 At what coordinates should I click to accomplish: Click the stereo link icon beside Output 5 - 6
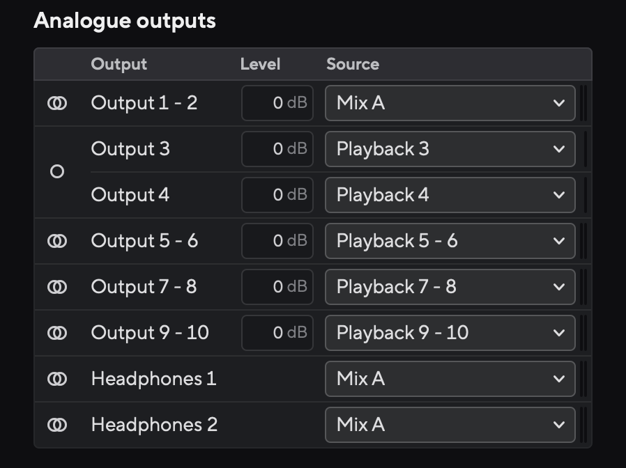pos(59,240)
